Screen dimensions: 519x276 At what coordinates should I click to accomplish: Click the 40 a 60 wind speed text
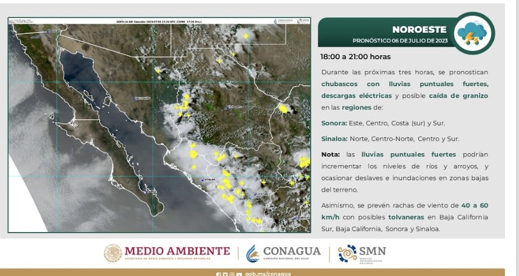point(475,206)
